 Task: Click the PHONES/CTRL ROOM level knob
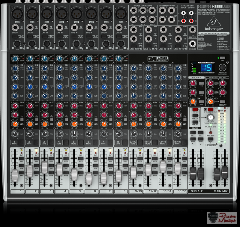211,118
